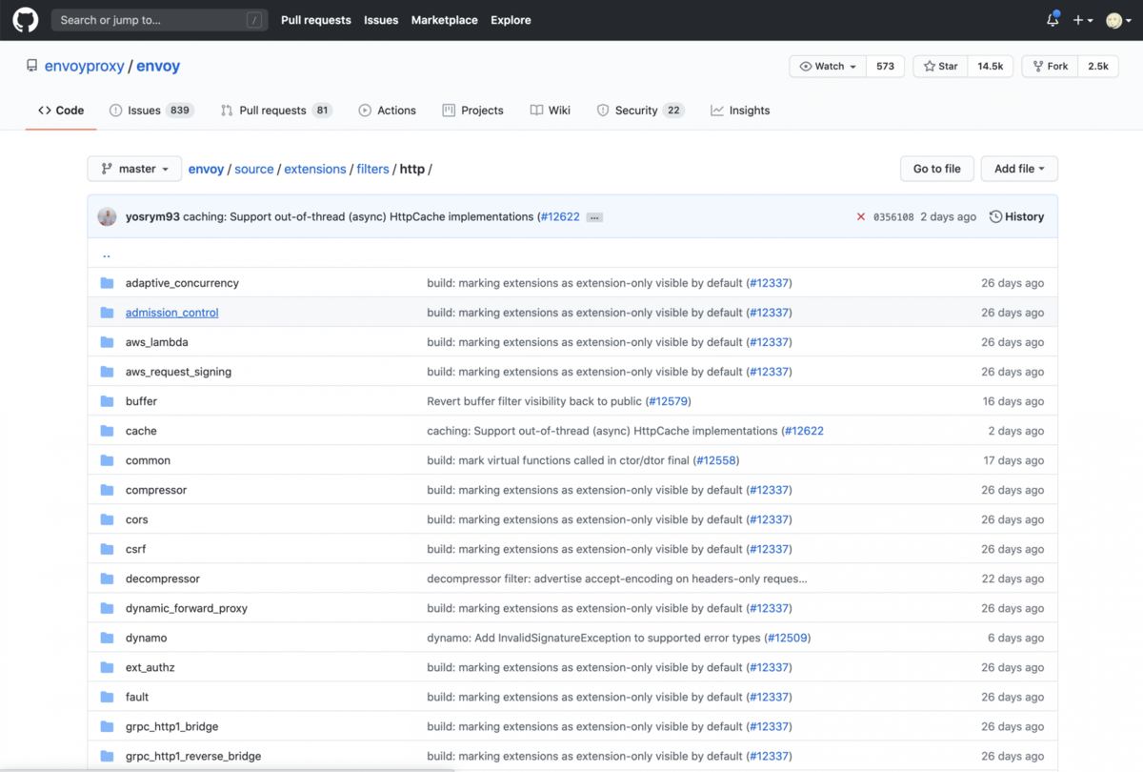Click yosrym93 avatar in commit bar
This screenshot has width=1143, height=772.
pos(107,216)
